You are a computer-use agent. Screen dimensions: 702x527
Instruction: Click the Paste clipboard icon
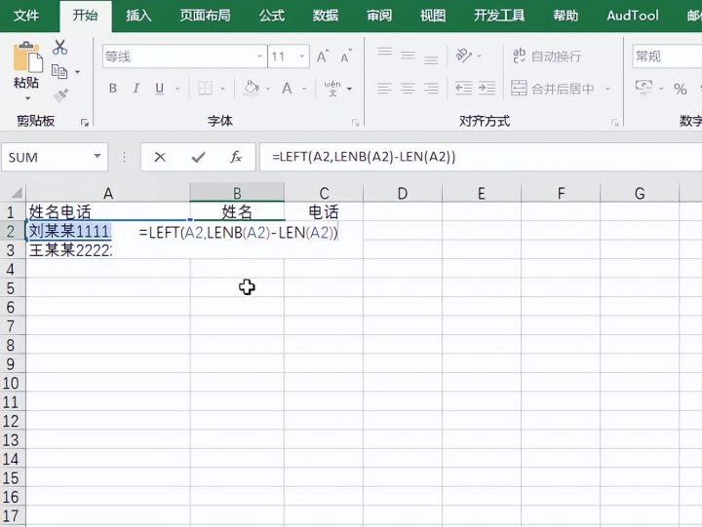point(27,56)
